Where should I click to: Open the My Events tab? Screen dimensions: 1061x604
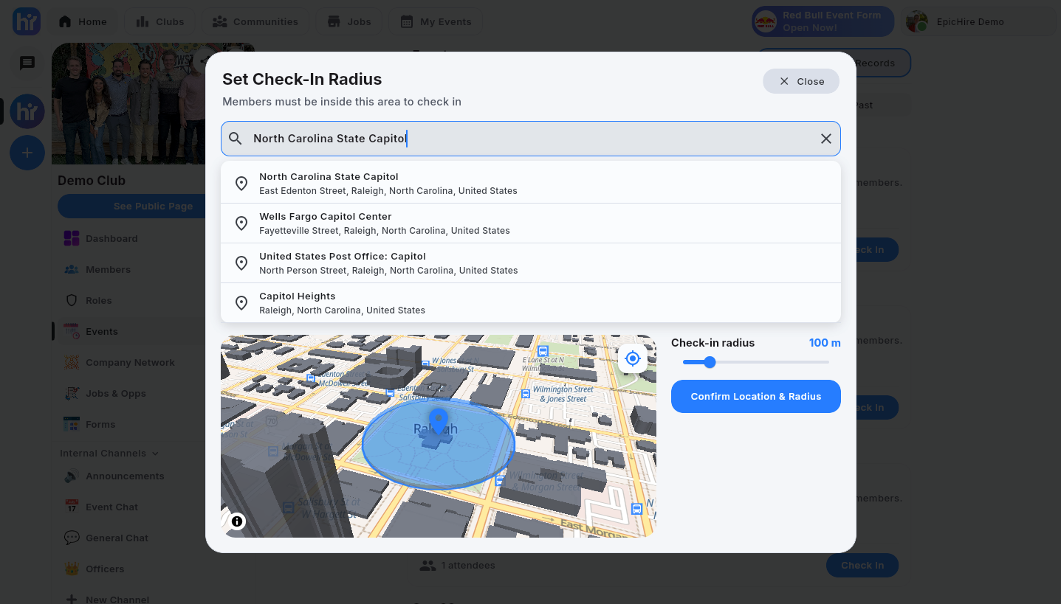(x=436, y=21)
